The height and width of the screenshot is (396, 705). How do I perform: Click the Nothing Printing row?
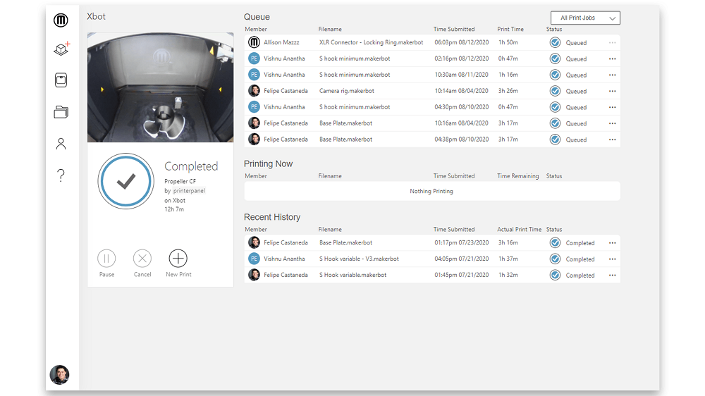pos(432,191)
